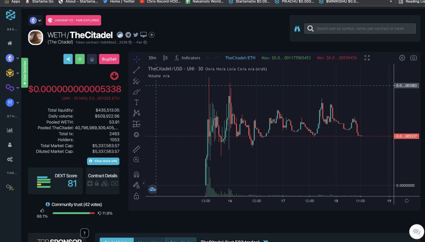Change the 30m chart interval
425x242 pixels.
point(152,58)
